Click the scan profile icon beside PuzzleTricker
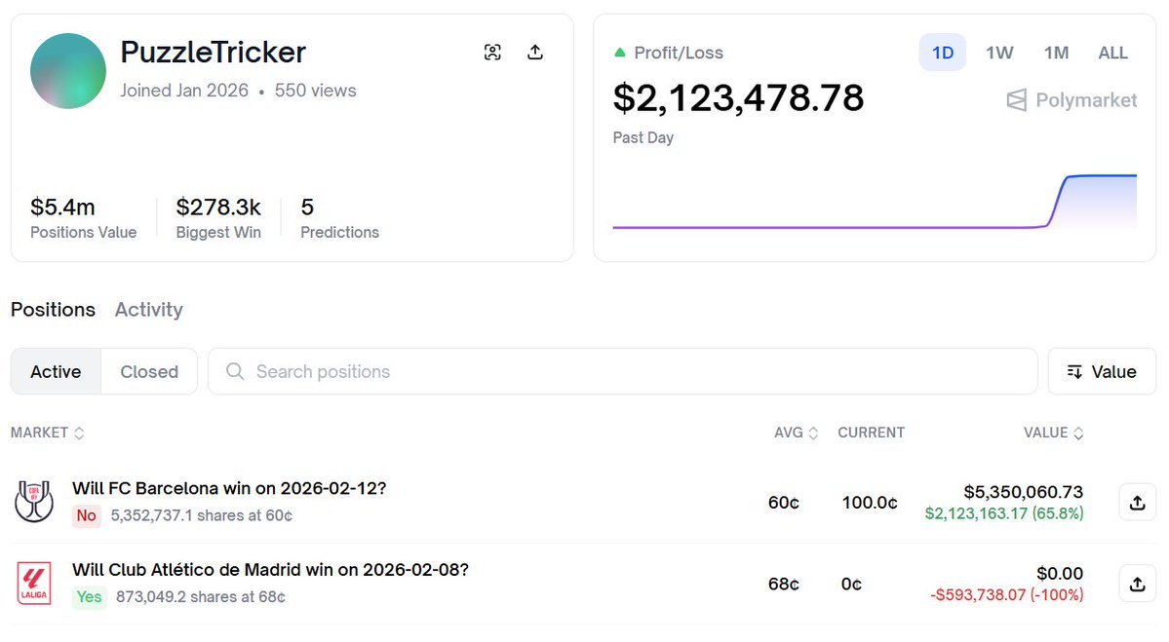The image size is (1169, 642). point(492,53)
